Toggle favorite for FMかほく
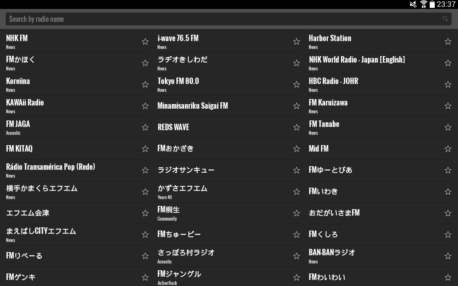Screen dimensions: 458x286 pos(145,63)
